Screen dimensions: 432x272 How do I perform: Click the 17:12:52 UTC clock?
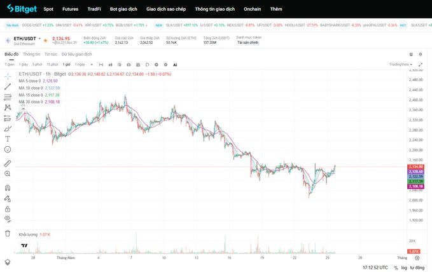(375, 268)
